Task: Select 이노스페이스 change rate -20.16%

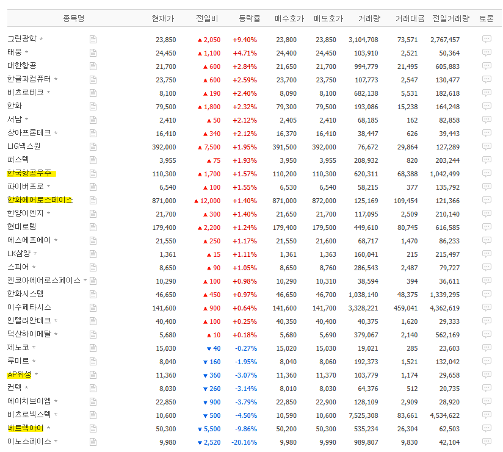Action: [244, 442]
